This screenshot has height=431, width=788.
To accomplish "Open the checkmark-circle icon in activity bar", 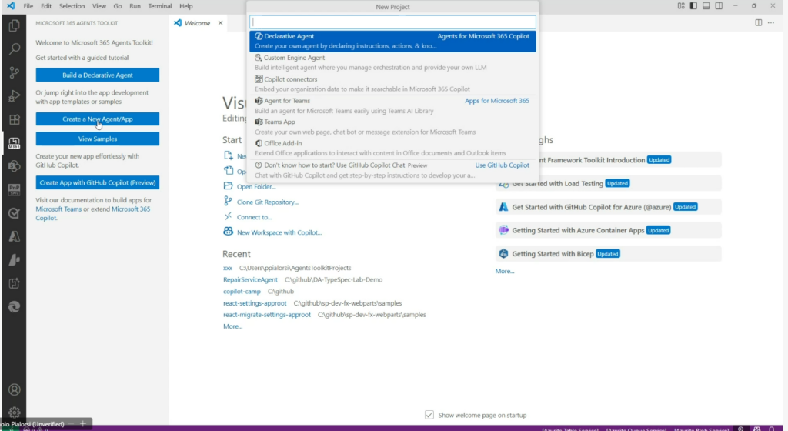I will 14,213.
